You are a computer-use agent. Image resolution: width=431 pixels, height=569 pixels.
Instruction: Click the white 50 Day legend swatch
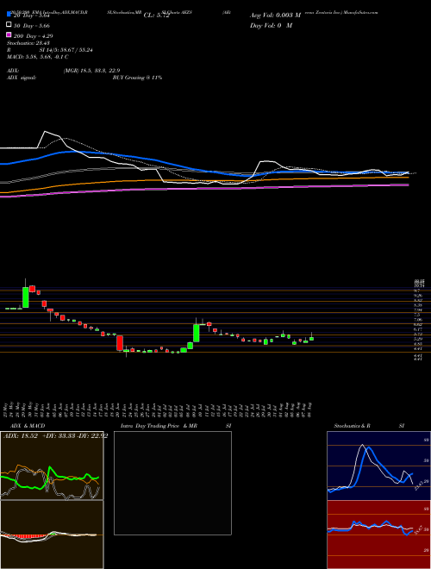[x=9, y=25]
